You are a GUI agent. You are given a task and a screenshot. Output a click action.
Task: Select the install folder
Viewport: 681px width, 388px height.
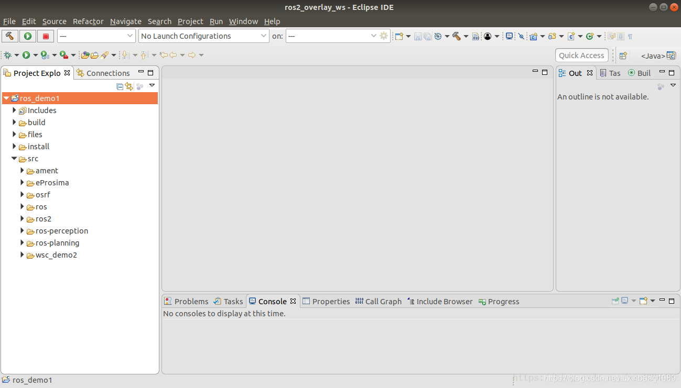click(x=38, y=147)
